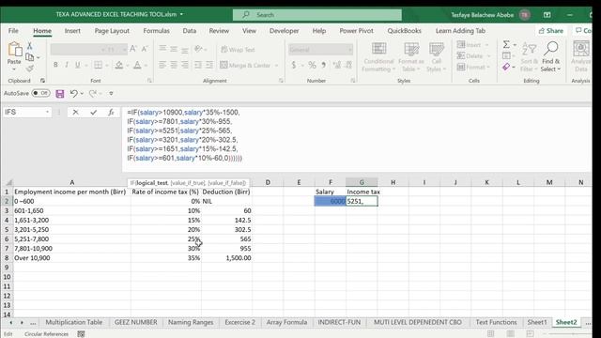Click Merge & Center button
601x338 pixels.
(x=245, y=65)
